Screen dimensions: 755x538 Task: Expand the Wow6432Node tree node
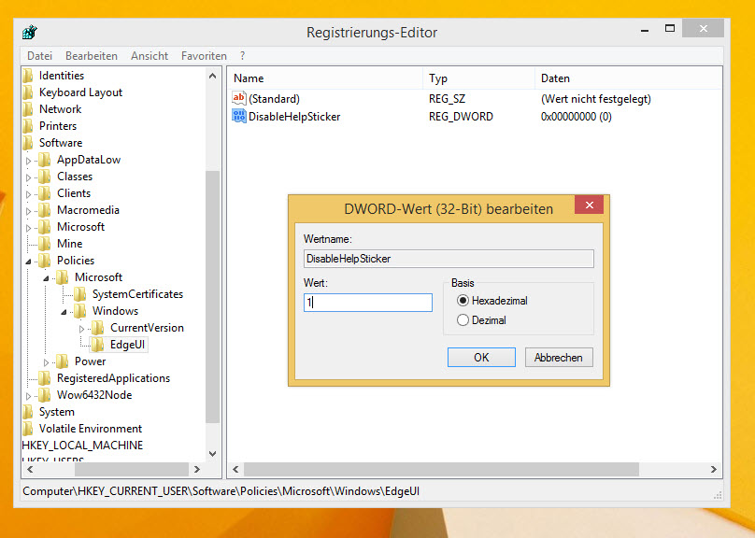click(28, 396)
